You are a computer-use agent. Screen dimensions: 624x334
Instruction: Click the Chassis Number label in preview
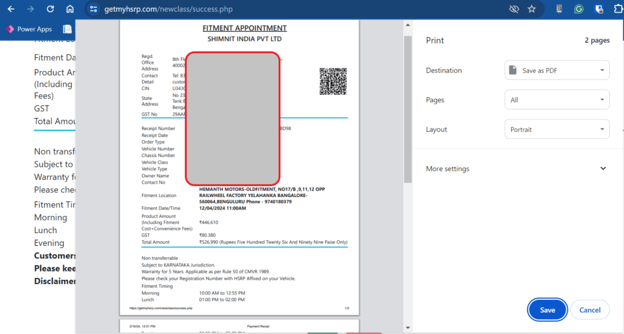click(x=158, y=155)
